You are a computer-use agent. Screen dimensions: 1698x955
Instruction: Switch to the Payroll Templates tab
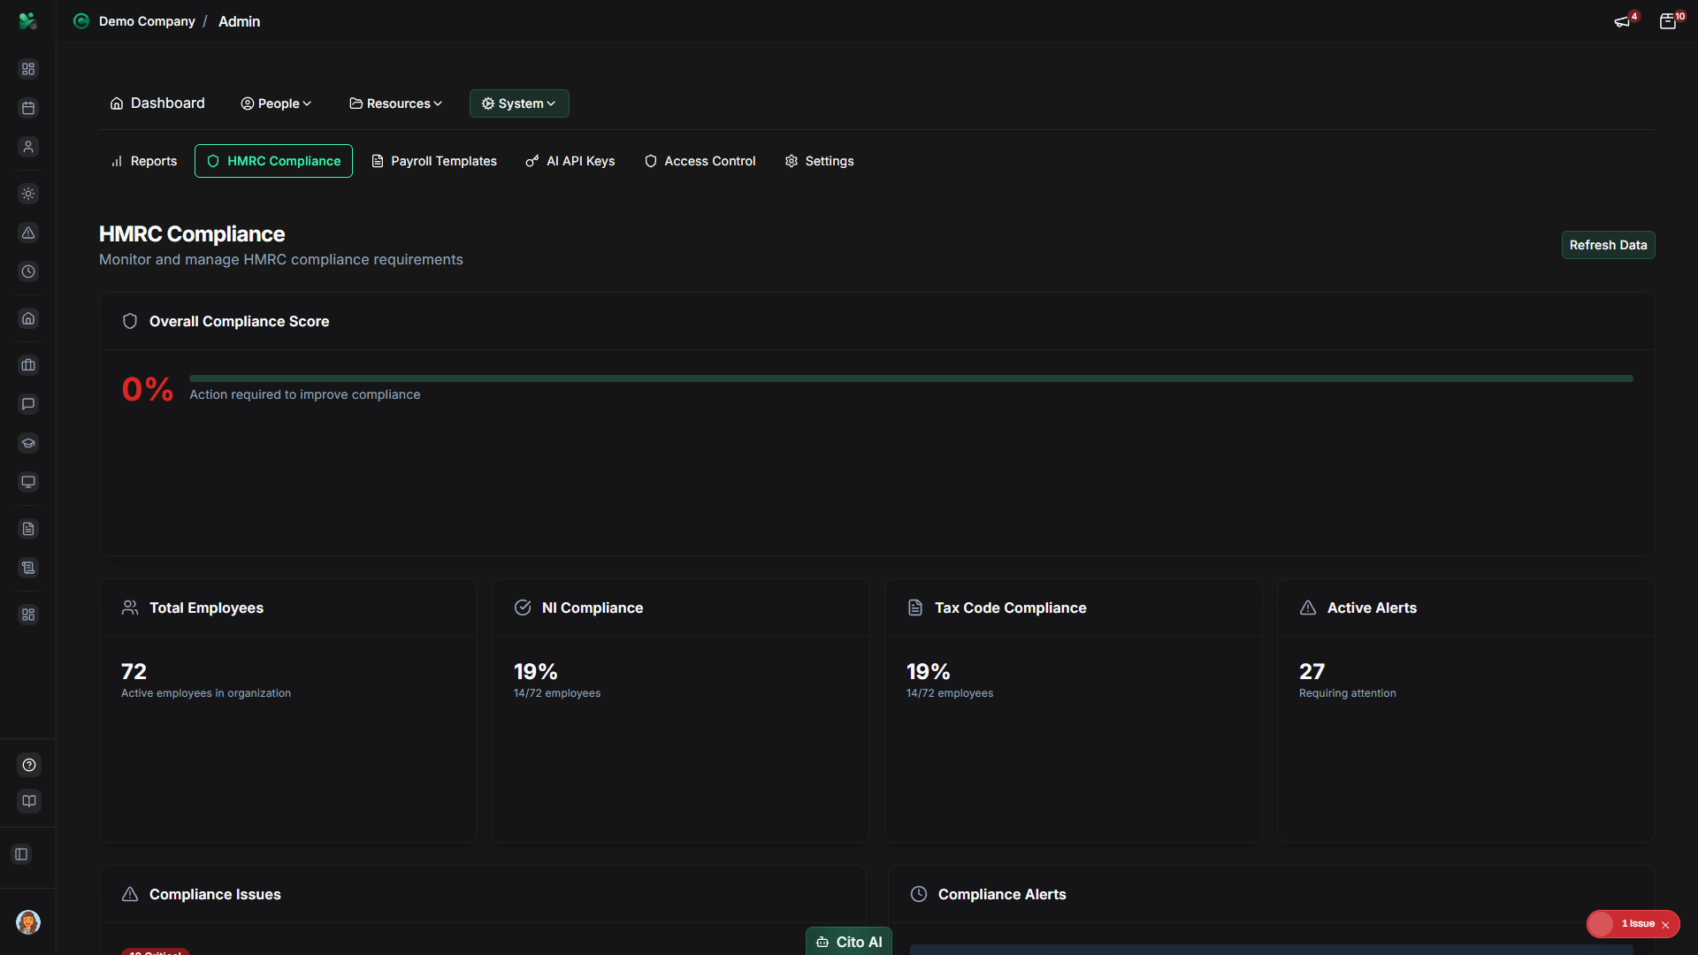(x=433, y=161)
